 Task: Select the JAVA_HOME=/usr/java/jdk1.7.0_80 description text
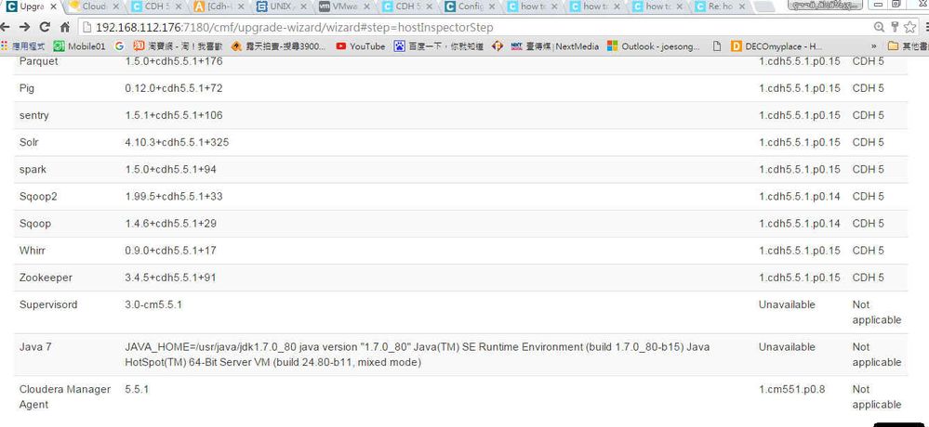[418, 355]
